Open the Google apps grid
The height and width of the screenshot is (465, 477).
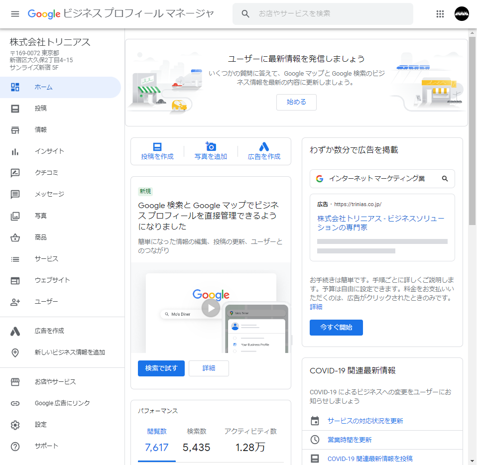pos(440,14)
